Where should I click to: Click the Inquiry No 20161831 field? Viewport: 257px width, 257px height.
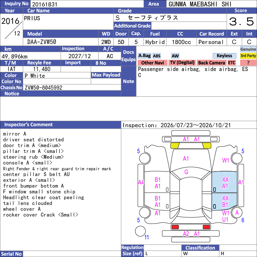point(87,4)
